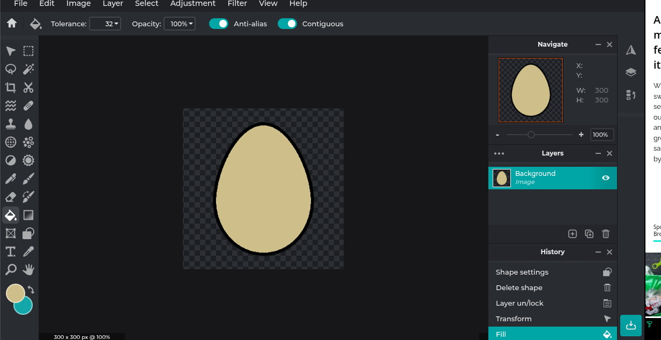Activate the Gradient tool
Image resolution: width=661 pixels, height=340 pixels.
(x=28, y=215)
